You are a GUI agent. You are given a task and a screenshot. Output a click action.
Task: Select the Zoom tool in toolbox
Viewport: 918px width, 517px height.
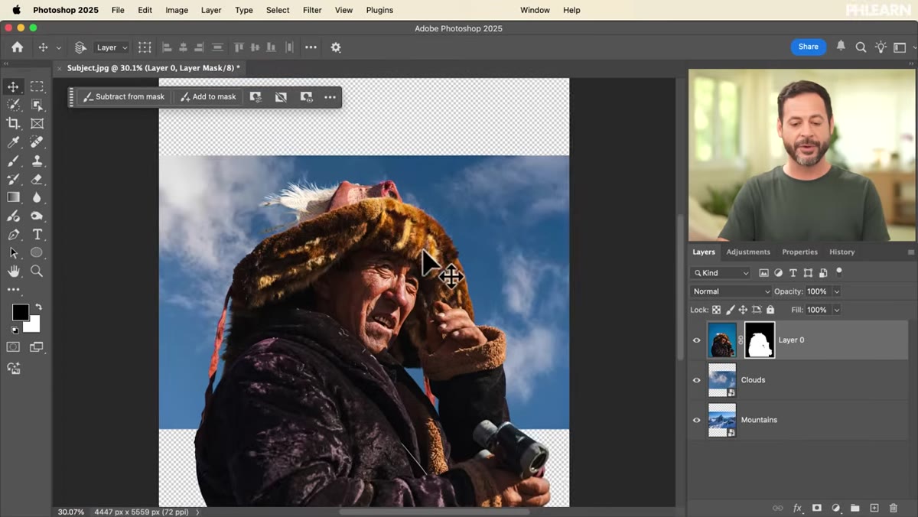click(37, 272)
